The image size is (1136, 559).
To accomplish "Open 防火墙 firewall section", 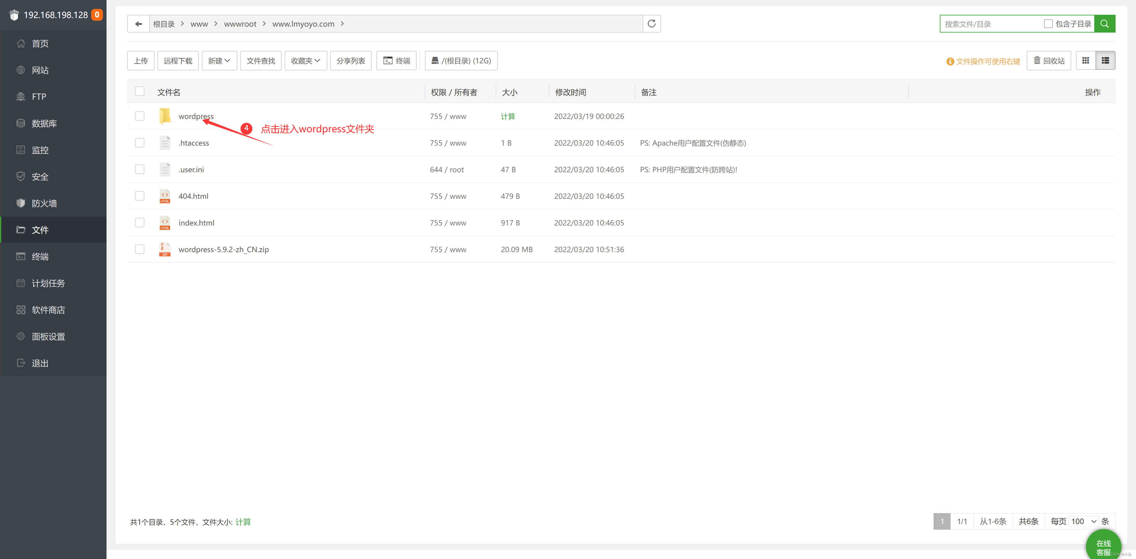I will (x=53, y=203).
